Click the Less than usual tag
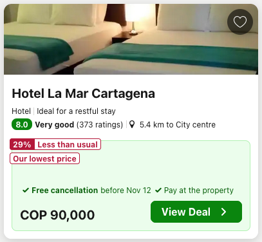 click(68, 144)
